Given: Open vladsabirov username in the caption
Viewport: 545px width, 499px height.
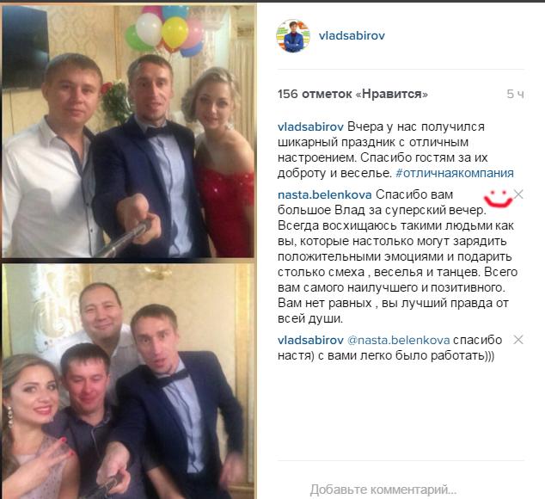Looking at the screenshot, I should coord(310,126).
